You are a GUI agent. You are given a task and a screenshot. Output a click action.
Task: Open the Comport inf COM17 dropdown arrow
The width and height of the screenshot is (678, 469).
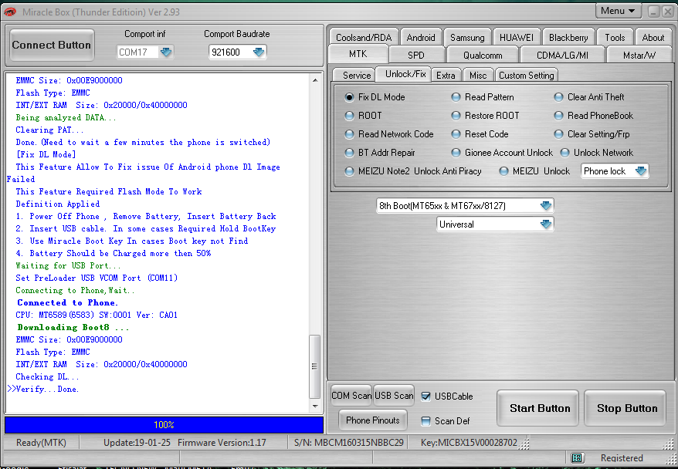click(166, 52)
